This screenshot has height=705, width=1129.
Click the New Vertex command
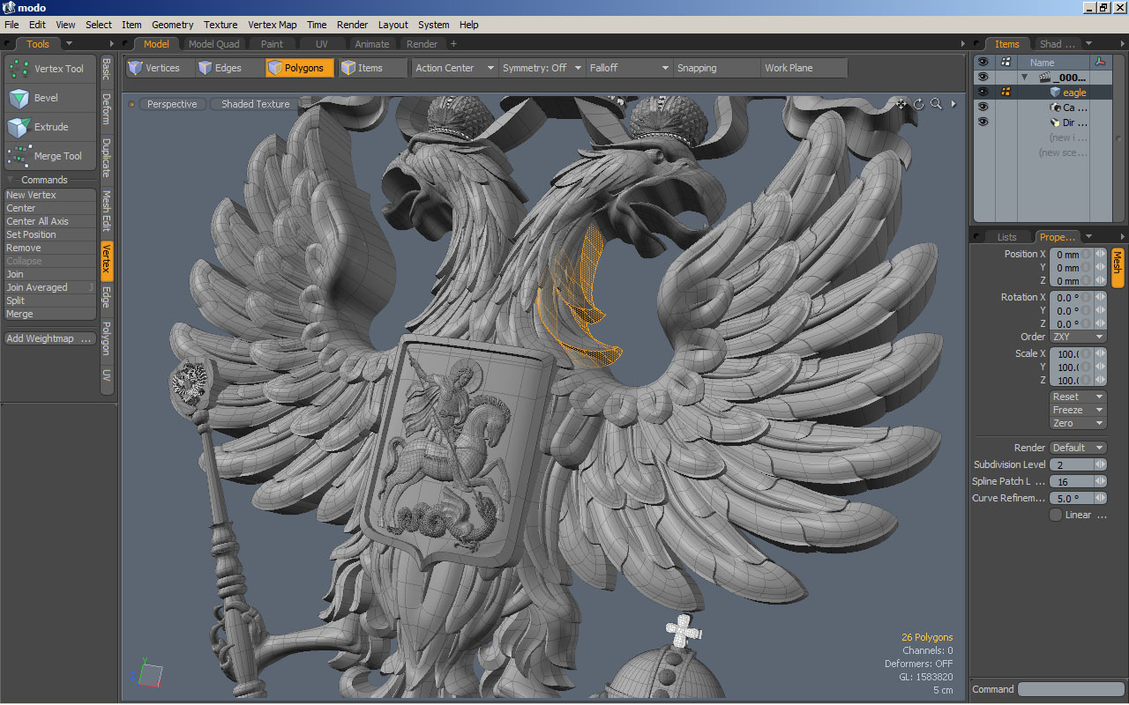click(49, 195)
